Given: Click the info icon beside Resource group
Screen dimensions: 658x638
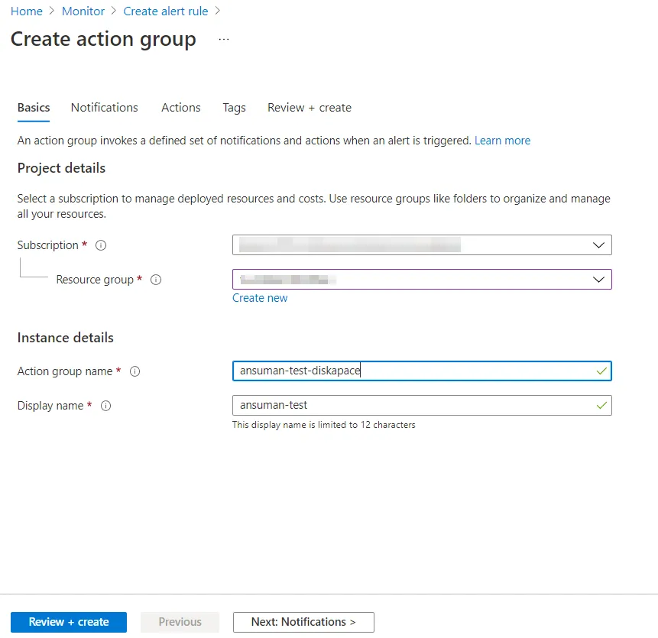Looking at the screenshot, I should pyautogui.click(x=156, y=280).
